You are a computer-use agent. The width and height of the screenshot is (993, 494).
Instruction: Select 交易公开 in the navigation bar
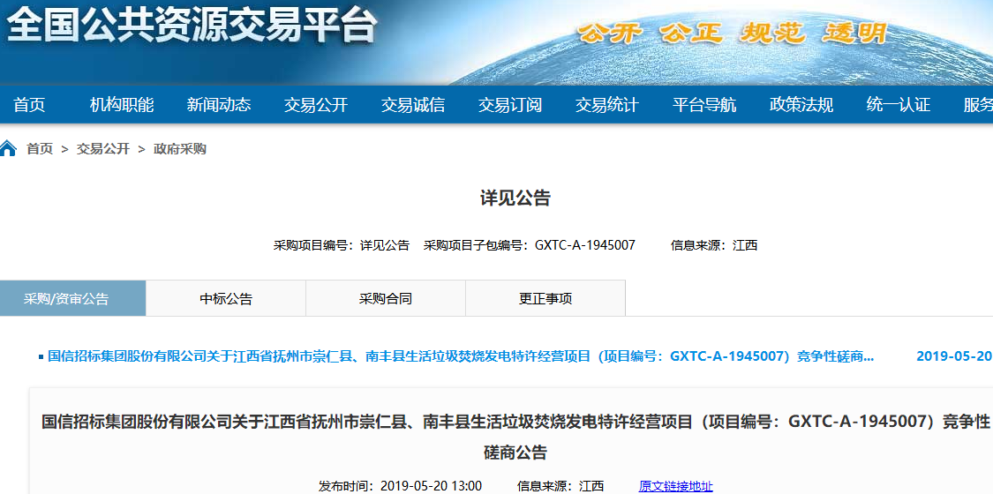coord(316,105)
